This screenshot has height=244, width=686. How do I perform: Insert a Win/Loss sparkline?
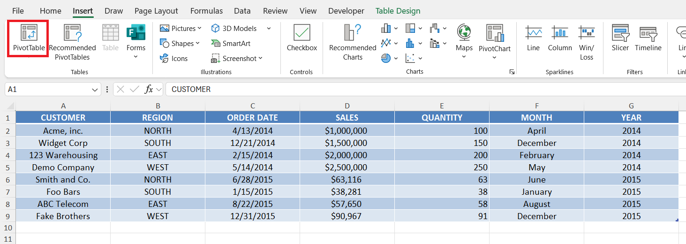point(587,42)
